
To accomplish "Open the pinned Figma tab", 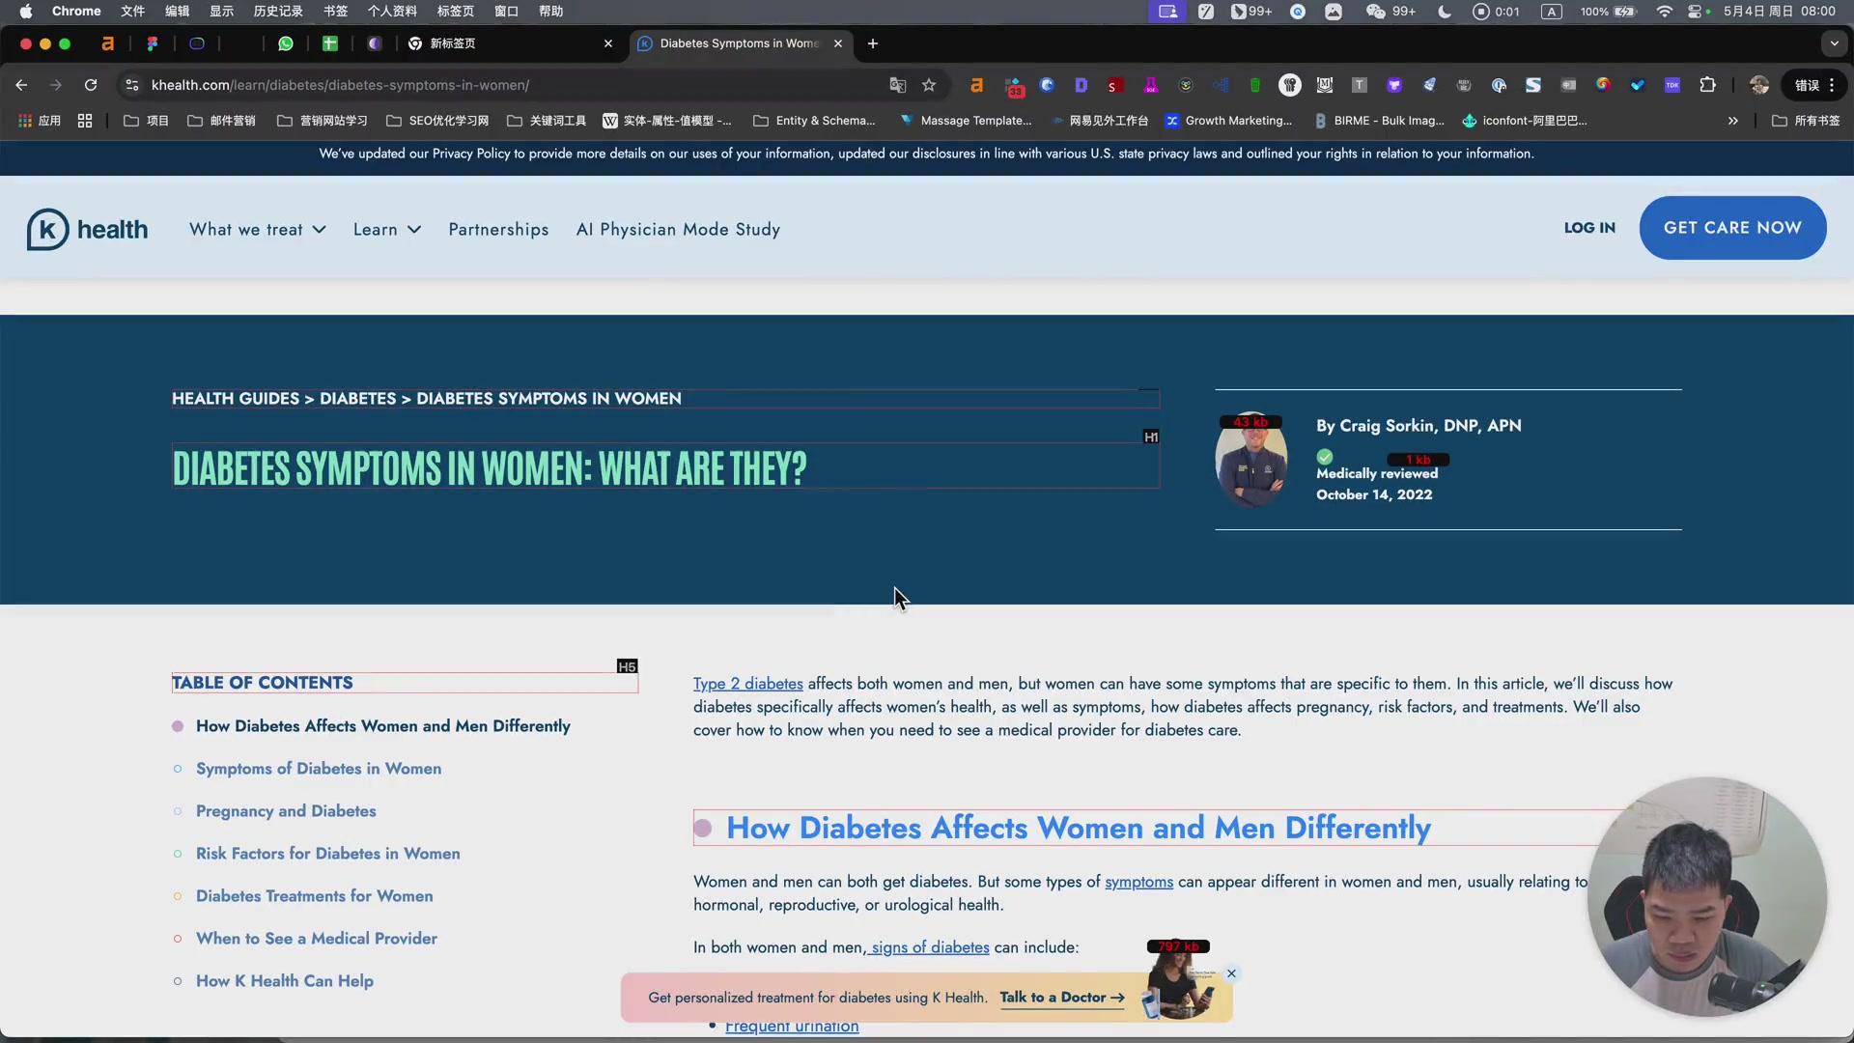I will (x=152, y=43).
